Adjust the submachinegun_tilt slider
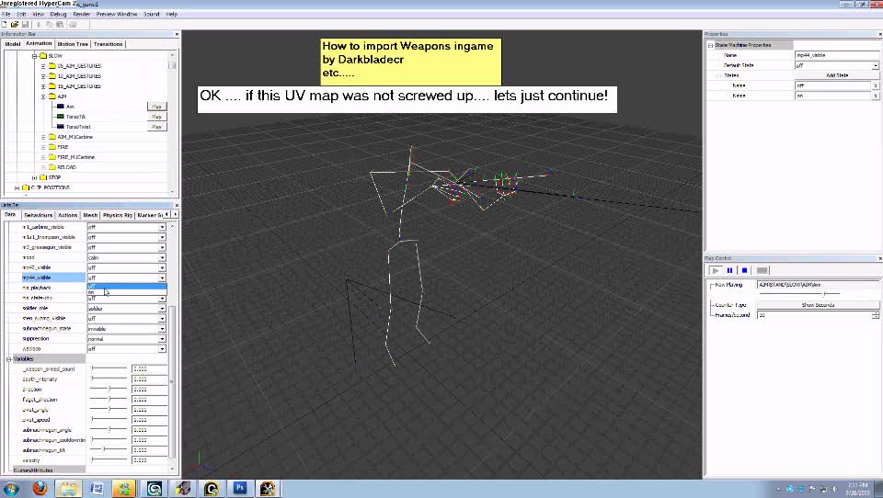 click(109, 450)
